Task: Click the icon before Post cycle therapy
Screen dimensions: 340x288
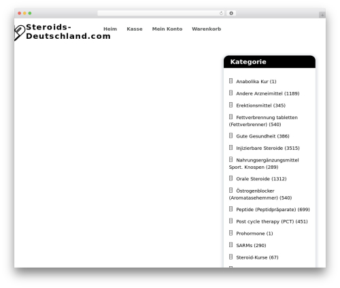Action: point(231,221)
